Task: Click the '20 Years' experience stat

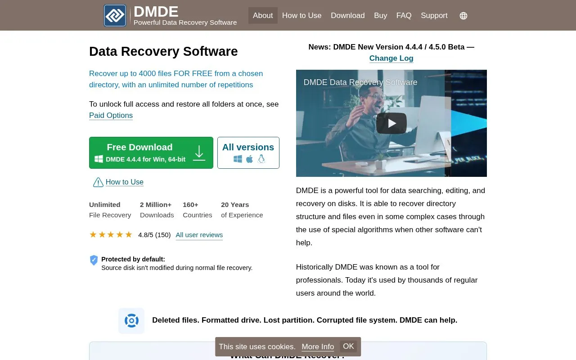Action: point(235,205)
